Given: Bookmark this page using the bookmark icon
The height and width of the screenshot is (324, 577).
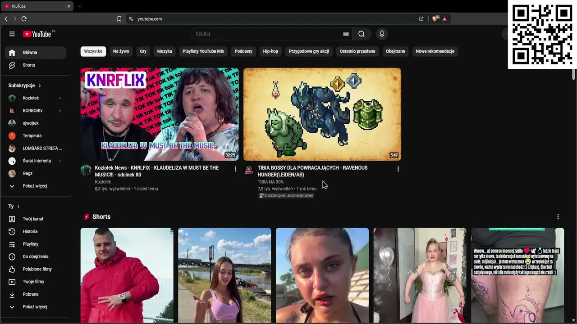Looking at the screenshot, I should pyautogui.click(x=119, y=19).
